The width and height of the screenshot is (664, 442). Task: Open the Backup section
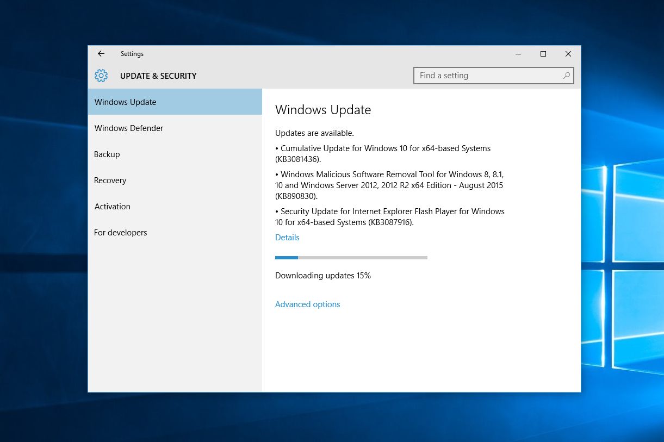pos(175,154)
